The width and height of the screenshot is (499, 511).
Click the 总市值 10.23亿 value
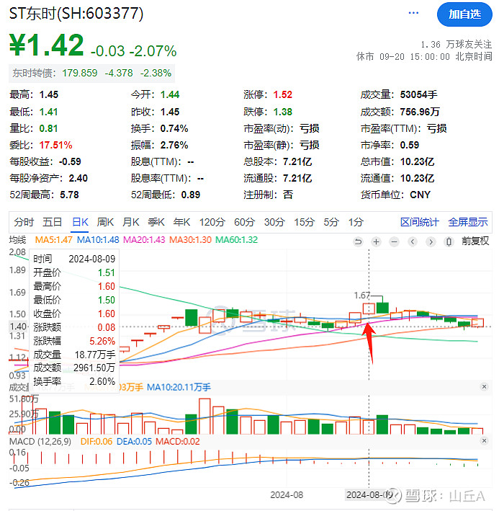tap(417, 161)
